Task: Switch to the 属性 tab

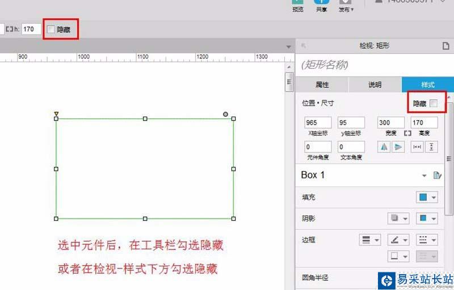Action: [322, 84]
